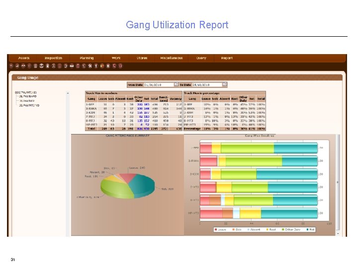This screenshot has width=358, height=268.
Task: Click the white horizontal bar toolbar icon
Action: [x=72, y=66]
